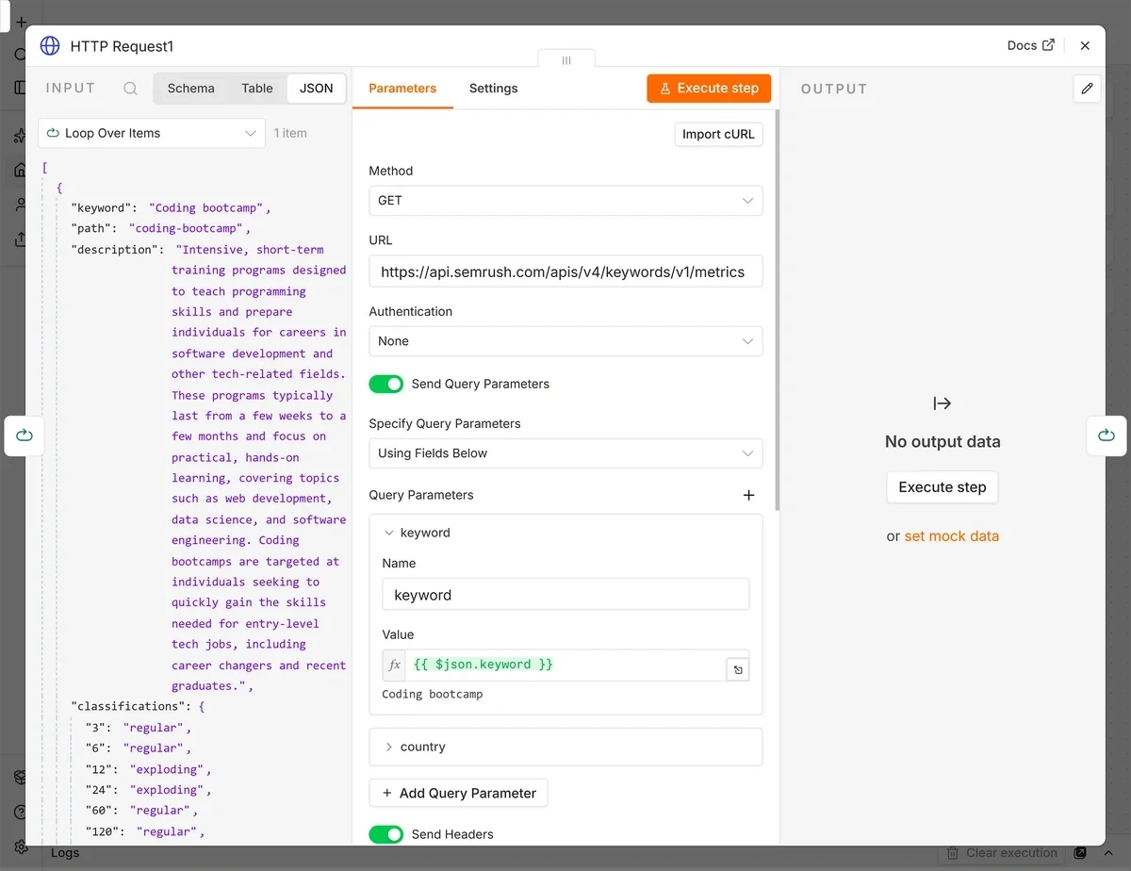Click the URL input field
Viewport: 1131px width, 871px height.
click(565, 271)
